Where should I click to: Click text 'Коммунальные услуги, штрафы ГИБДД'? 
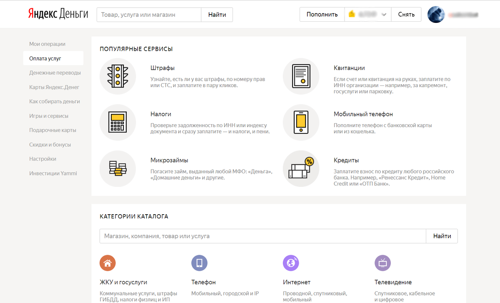138,296
